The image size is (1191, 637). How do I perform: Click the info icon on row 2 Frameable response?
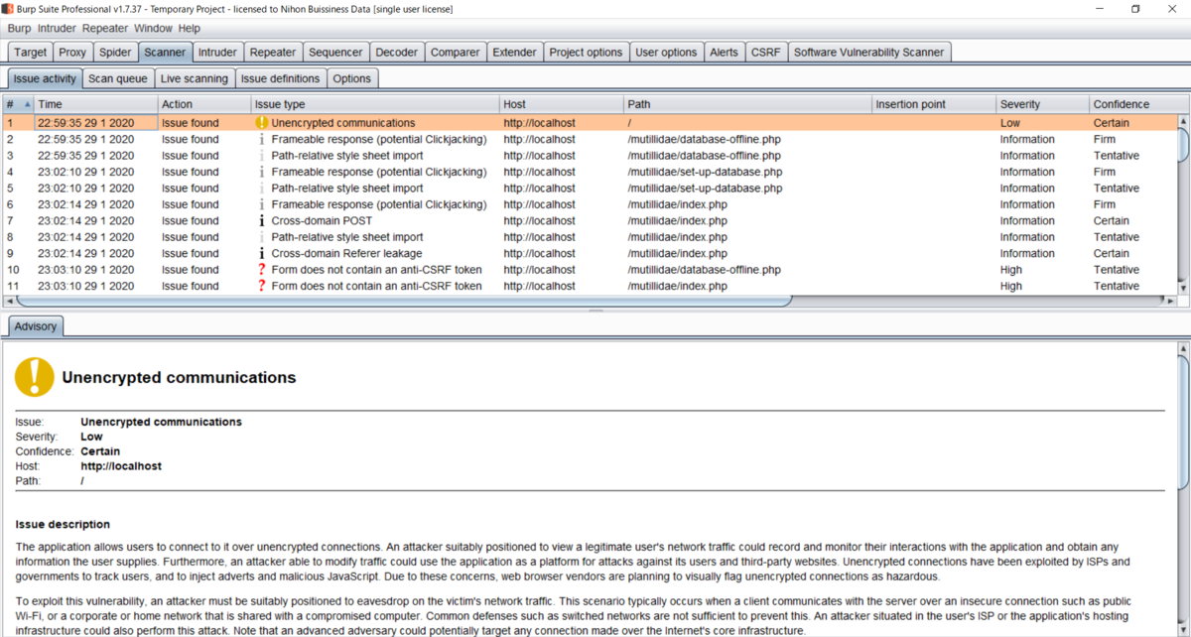click(x=262, y=140)
